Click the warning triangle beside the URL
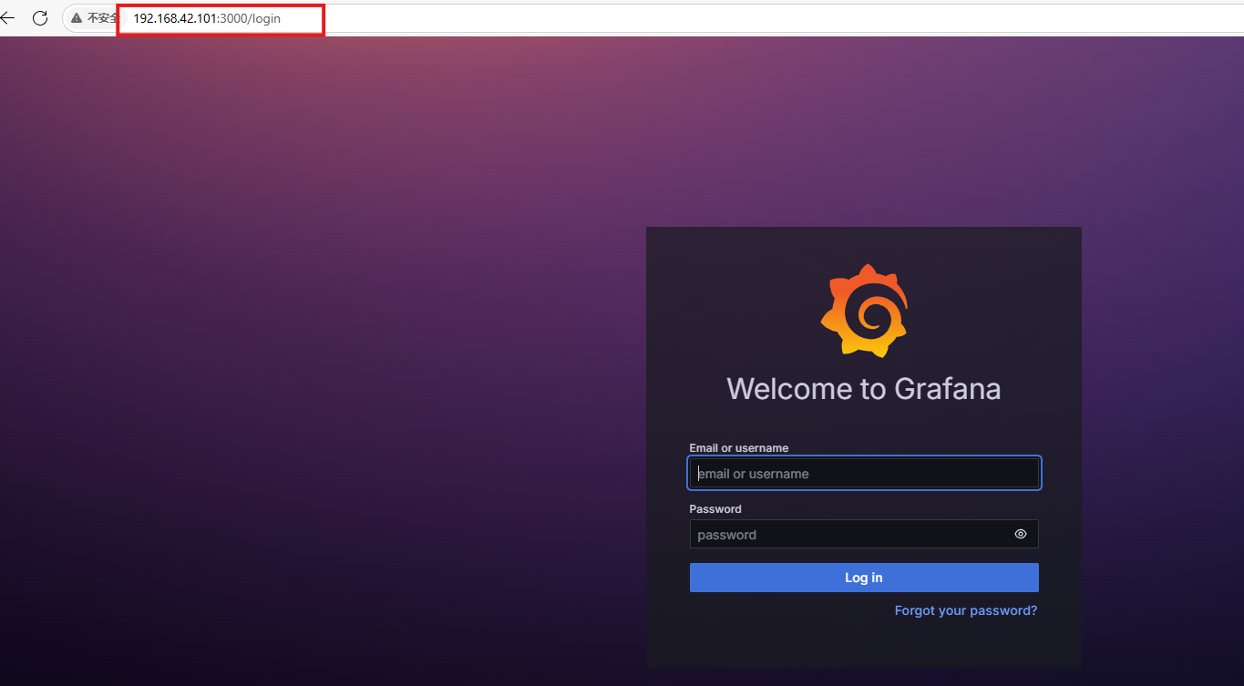 (76, 16)
